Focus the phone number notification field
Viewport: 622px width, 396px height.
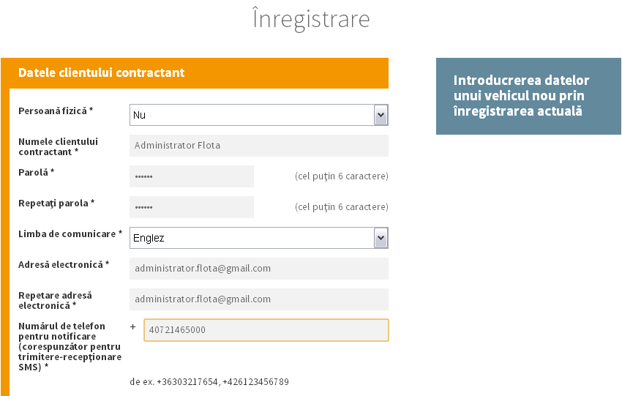[x=266, y=330]
